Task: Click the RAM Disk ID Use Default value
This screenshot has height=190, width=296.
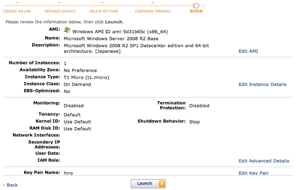Action: pyautogui.click(x=77, y=129)
